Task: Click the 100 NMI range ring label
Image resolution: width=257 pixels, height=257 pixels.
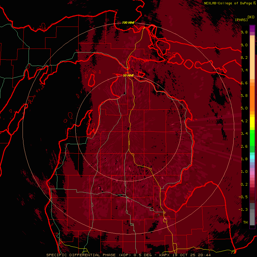Action: (x=128, y=23)
